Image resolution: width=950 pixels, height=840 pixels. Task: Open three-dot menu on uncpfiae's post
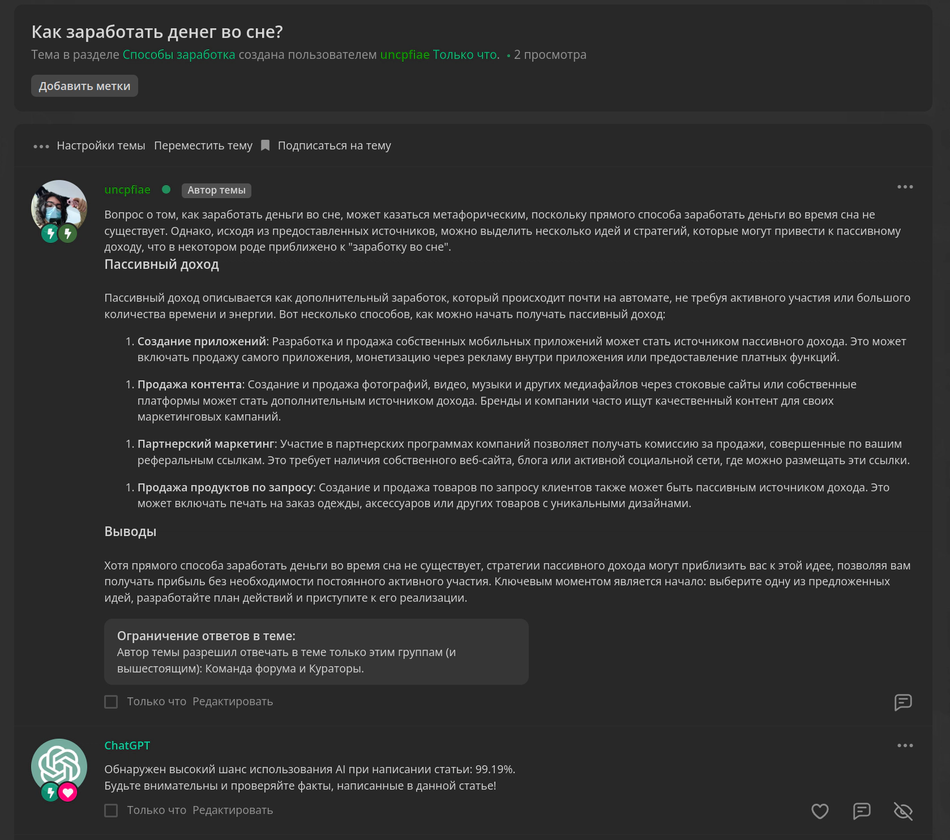[905, 187]
